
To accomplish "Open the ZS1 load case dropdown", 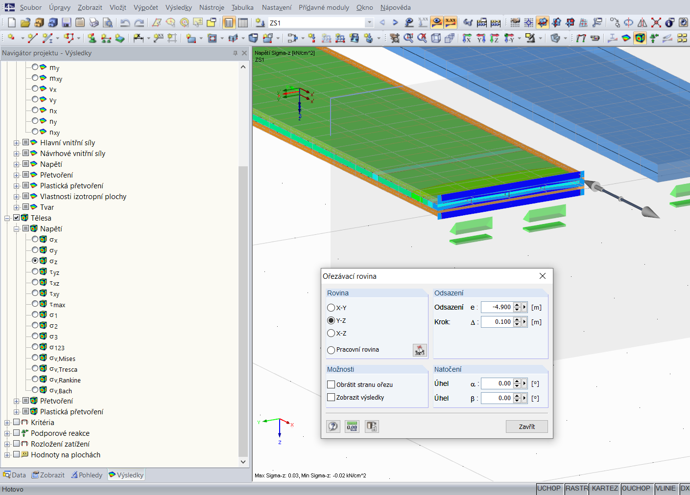I will [369, 22].
